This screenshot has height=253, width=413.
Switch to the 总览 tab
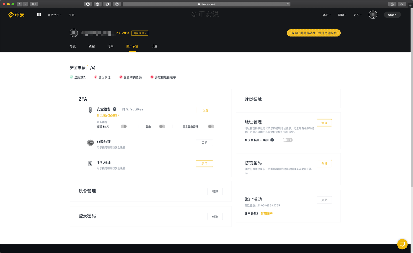73,46
